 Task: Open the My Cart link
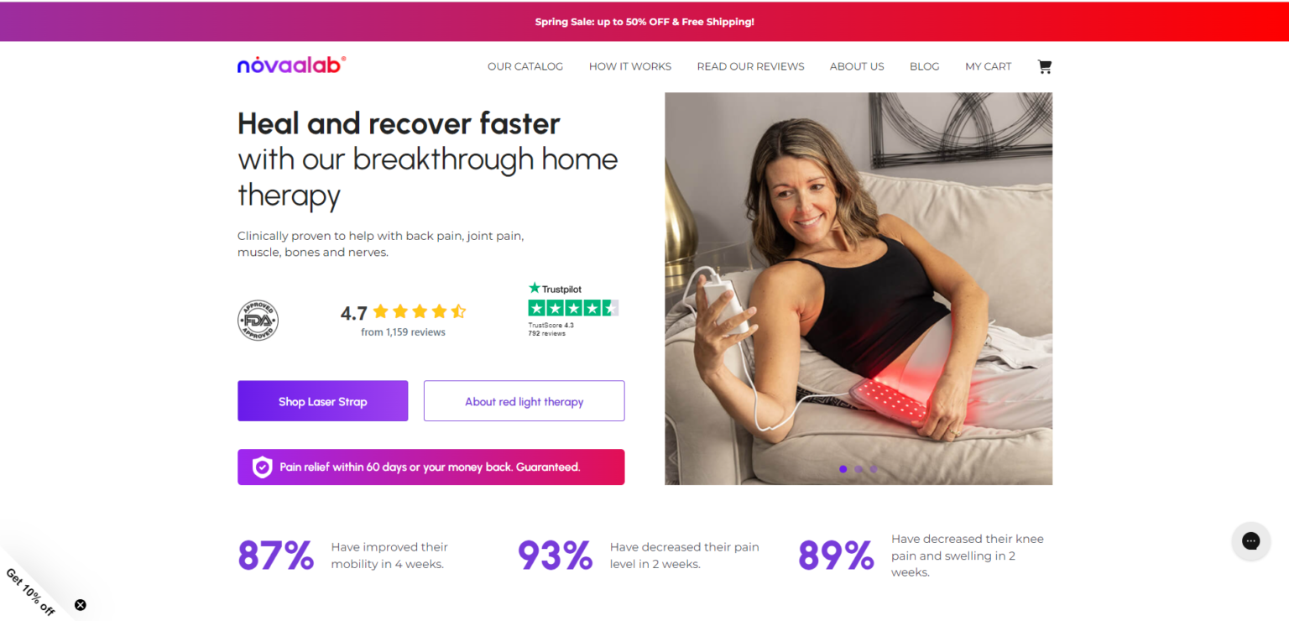(x=988, y=66)
